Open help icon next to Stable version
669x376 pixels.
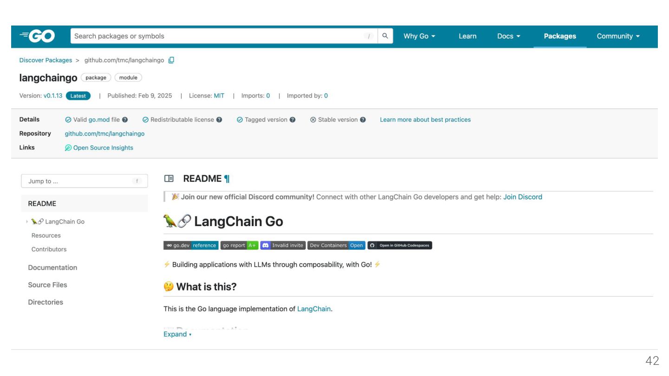[x=363, y=120]
